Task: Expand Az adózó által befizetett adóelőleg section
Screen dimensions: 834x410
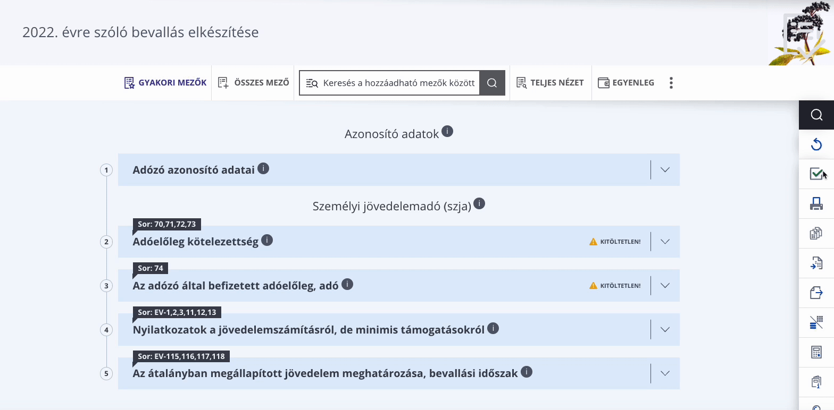Action: (x=665, y=285)
